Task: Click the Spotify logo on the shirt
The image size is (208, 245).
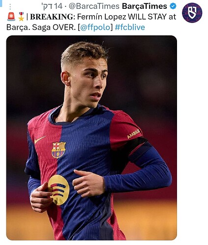Action: (59, 190)
